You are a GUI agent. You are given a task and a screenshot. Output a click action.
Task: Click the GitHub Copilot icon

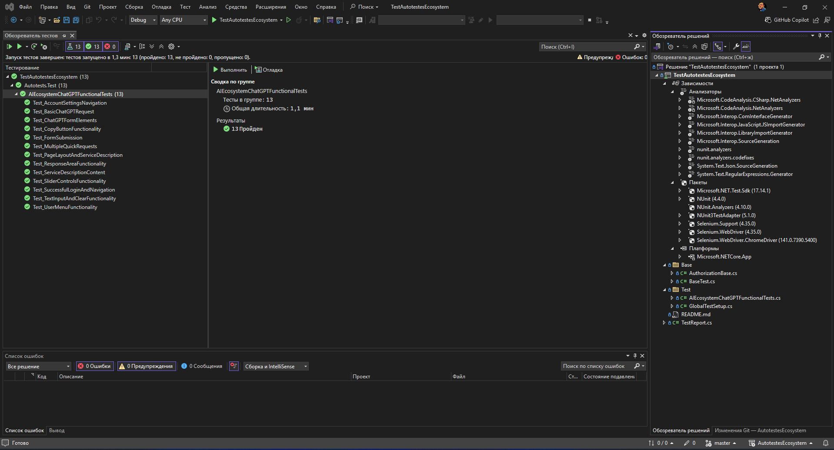(768, 20)
